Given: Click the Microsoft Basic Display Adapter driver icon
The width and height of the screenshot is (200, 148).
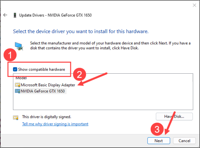Looking at the screenshot, I should click(17, 85).
